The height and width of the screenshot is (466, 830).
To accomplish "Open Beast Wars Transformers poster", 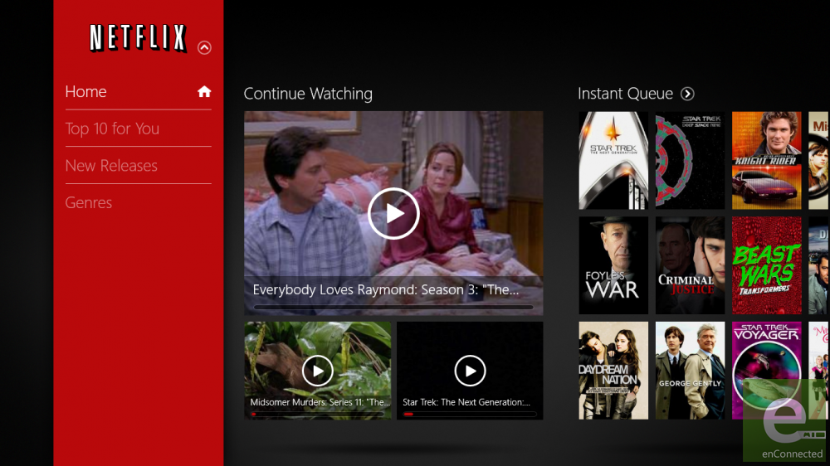I will (766, 265).
